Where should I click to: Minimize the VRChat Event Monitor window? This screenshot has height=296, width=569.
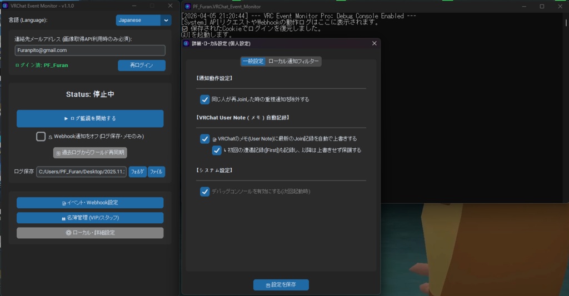[x=134, y=6]
